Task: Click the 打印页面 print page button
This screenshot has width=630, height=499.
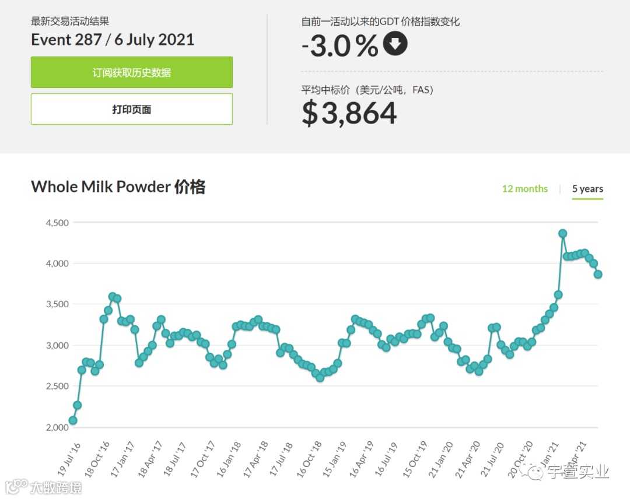Action: [x=132, y=109]
